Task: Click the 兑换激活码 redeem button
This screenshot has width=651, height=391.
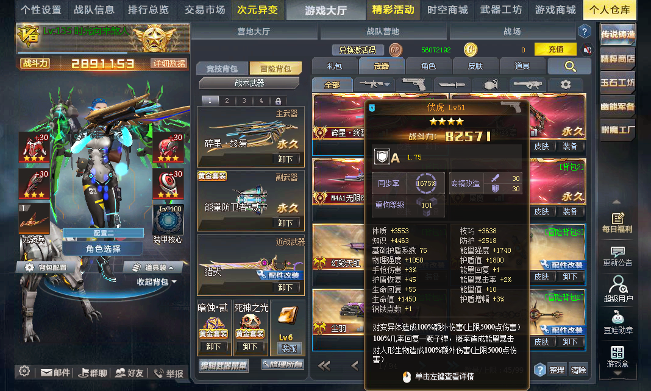Action: pos(357,50)
